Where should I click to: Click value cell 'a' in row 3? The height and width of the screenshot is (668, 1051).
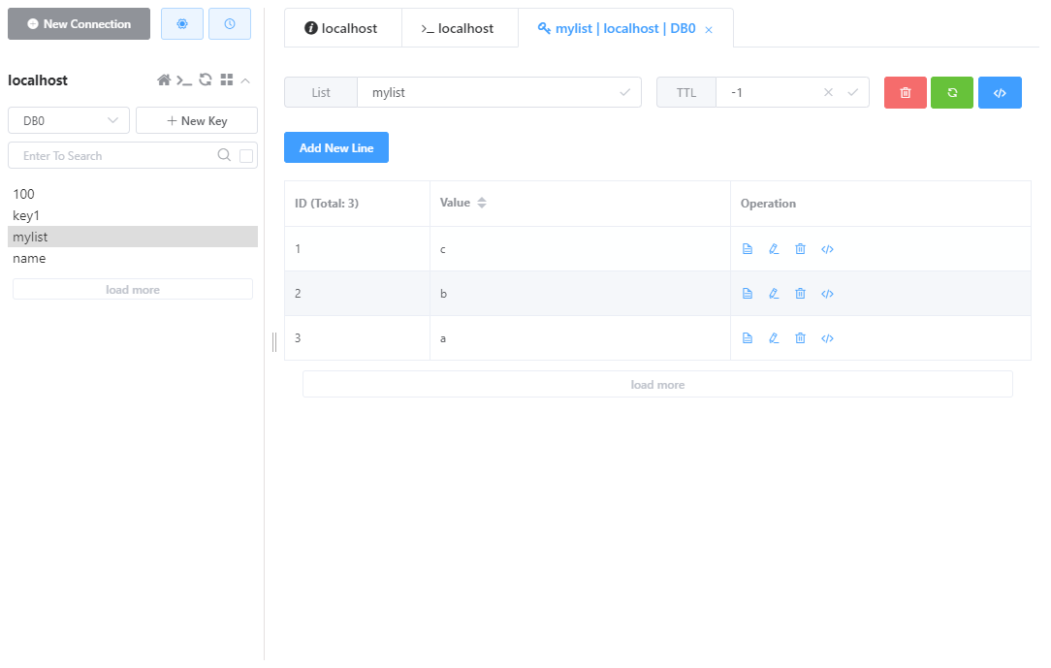pyautogui.click(x=580, y=338)
